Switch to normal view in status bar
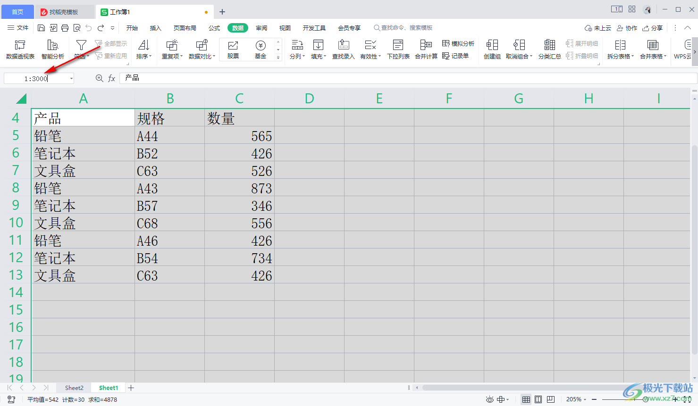Image resolution: width=698 pixels, height=406 pixels. pos(526,399)
